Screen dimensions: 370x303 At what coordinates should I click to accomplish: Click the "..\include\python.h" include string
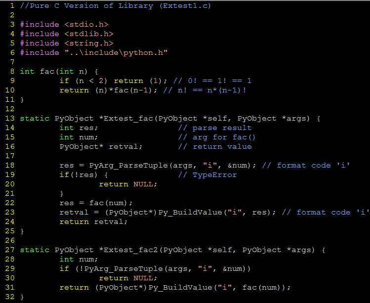click(x=116, y=53)
